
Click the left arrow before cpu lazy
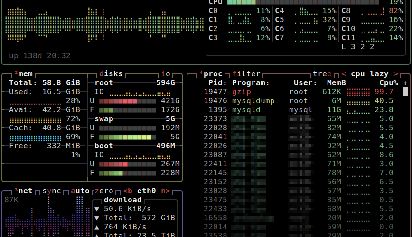(x=343, y=74)
